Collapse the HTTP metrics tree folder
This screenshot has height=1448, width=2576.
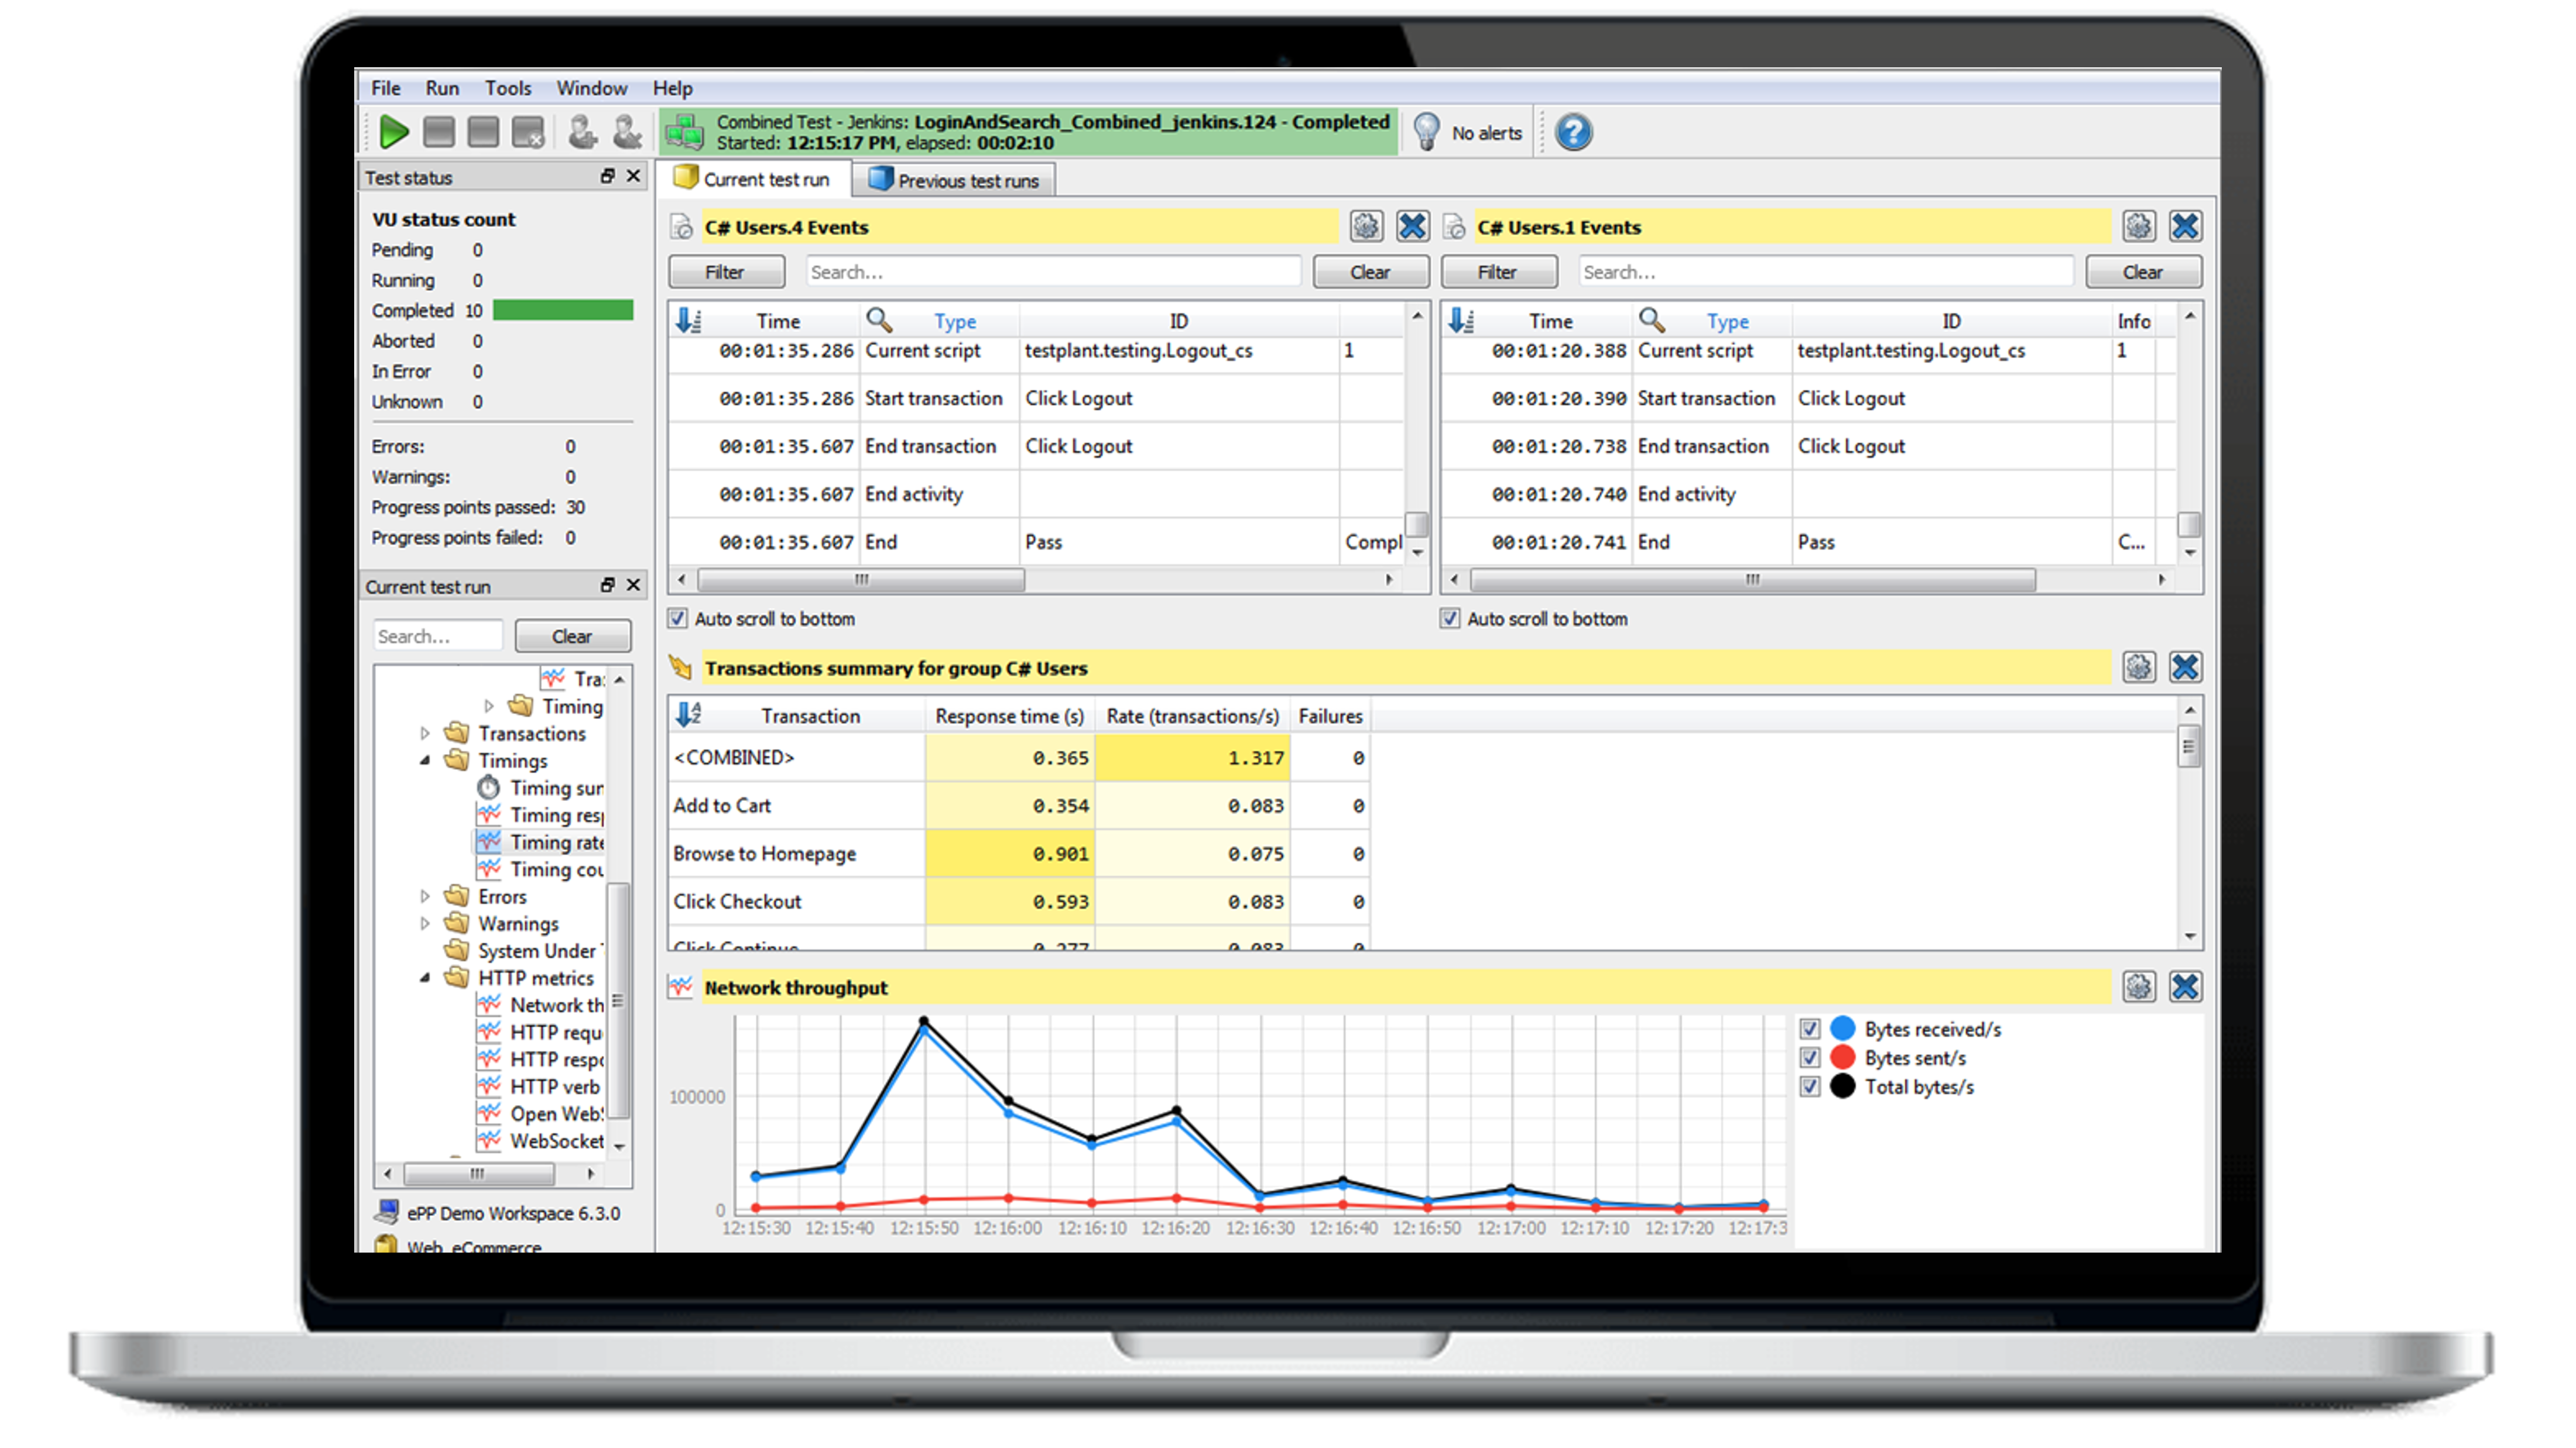[425, 978]
